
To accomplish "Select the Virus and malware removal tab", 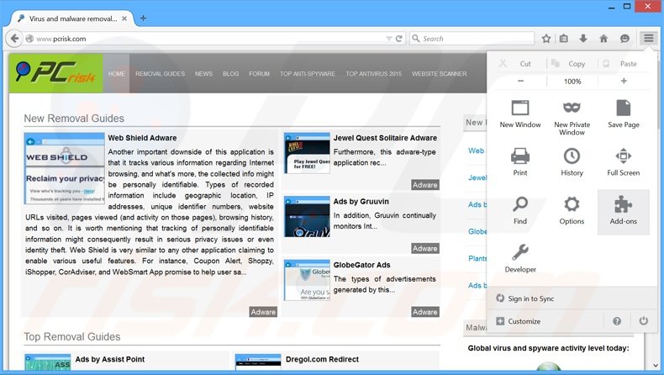I will pyautogui.click(x=73, y=18).
